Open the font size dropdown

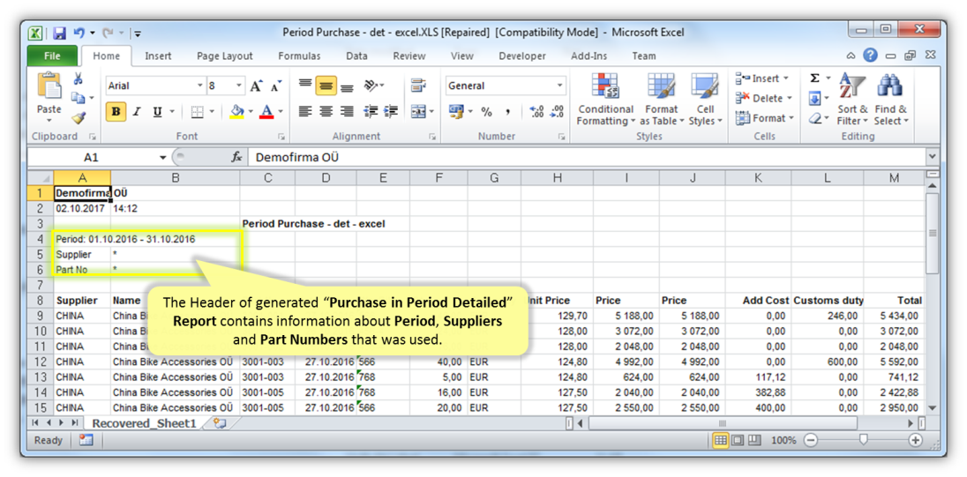239,86
